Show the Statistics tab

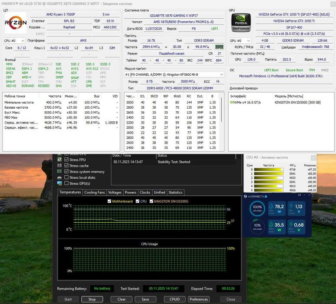point(175,192)
